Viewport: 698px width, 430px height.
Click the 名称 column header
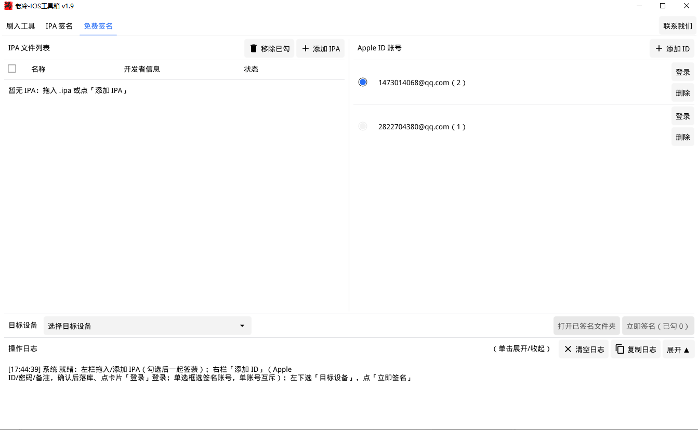click(38, 69)
